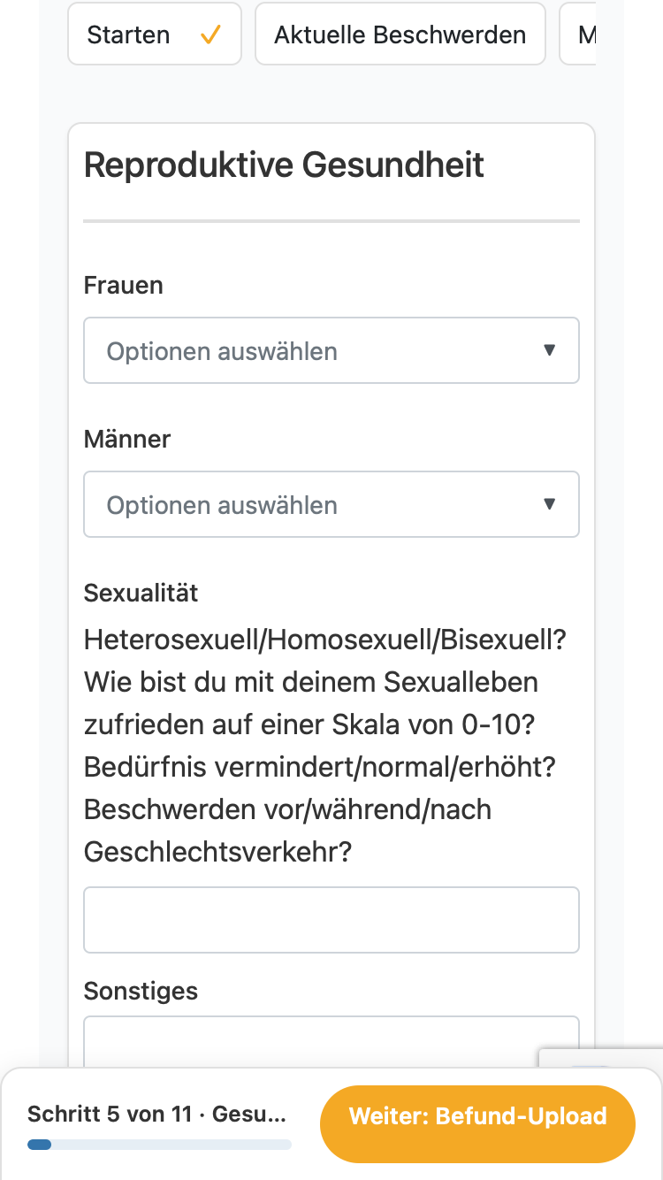
Task: Open the Männer options dropdown
Action: (x=331, y=504)
